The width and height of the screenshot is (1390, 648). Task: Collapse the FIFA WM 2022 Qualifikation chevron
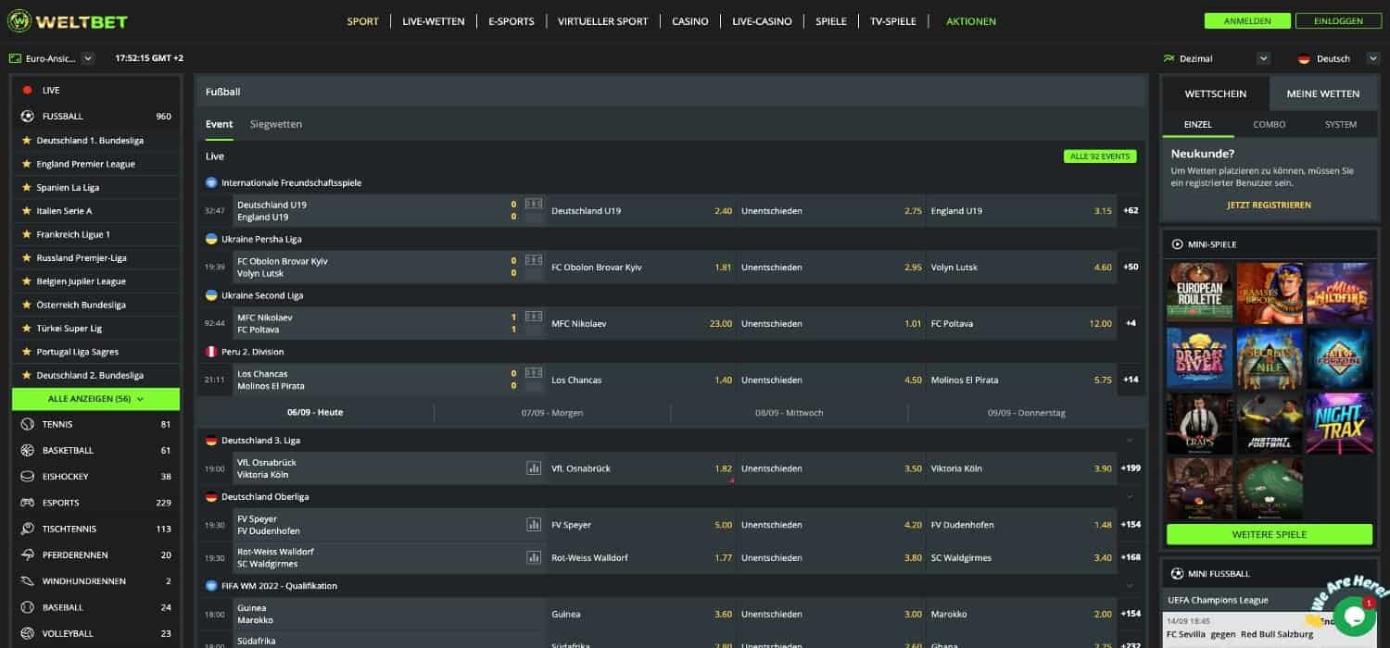click(1129, 586)
